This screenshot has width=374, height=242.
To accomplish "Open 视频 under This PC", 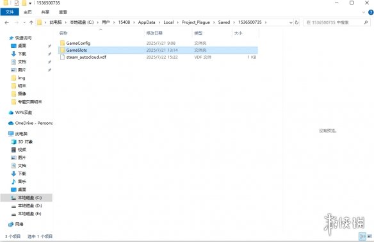I will click(x=22, y=150).
